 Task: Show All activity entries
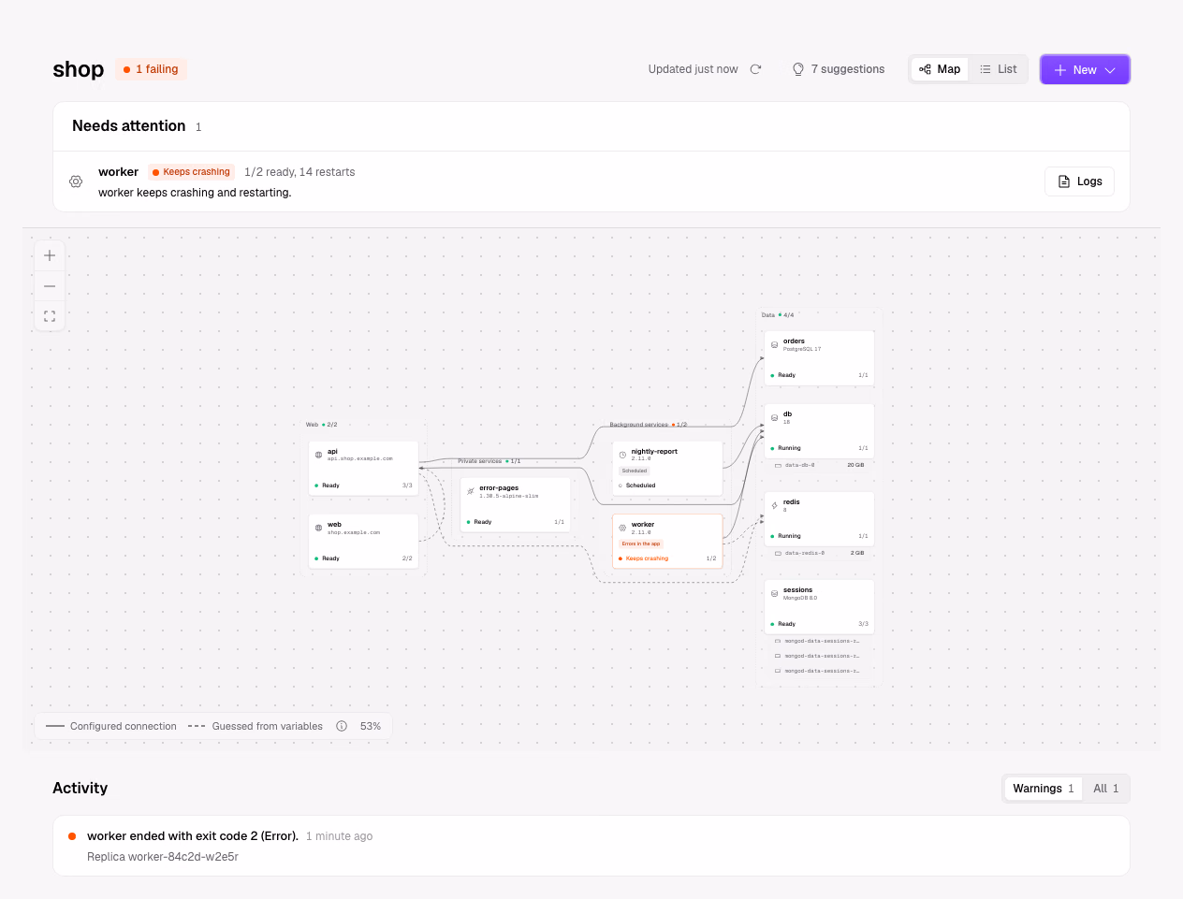[x=1106, y=789]
